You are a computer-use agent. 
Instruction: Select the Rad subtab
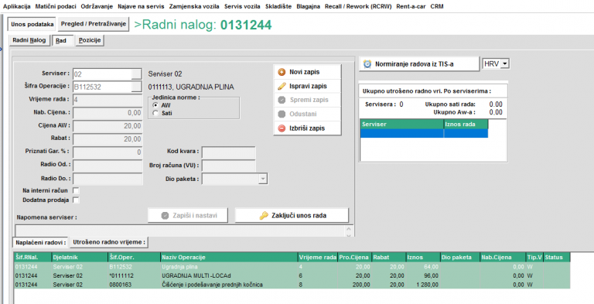pyautogui.click(x=63, y=40)
